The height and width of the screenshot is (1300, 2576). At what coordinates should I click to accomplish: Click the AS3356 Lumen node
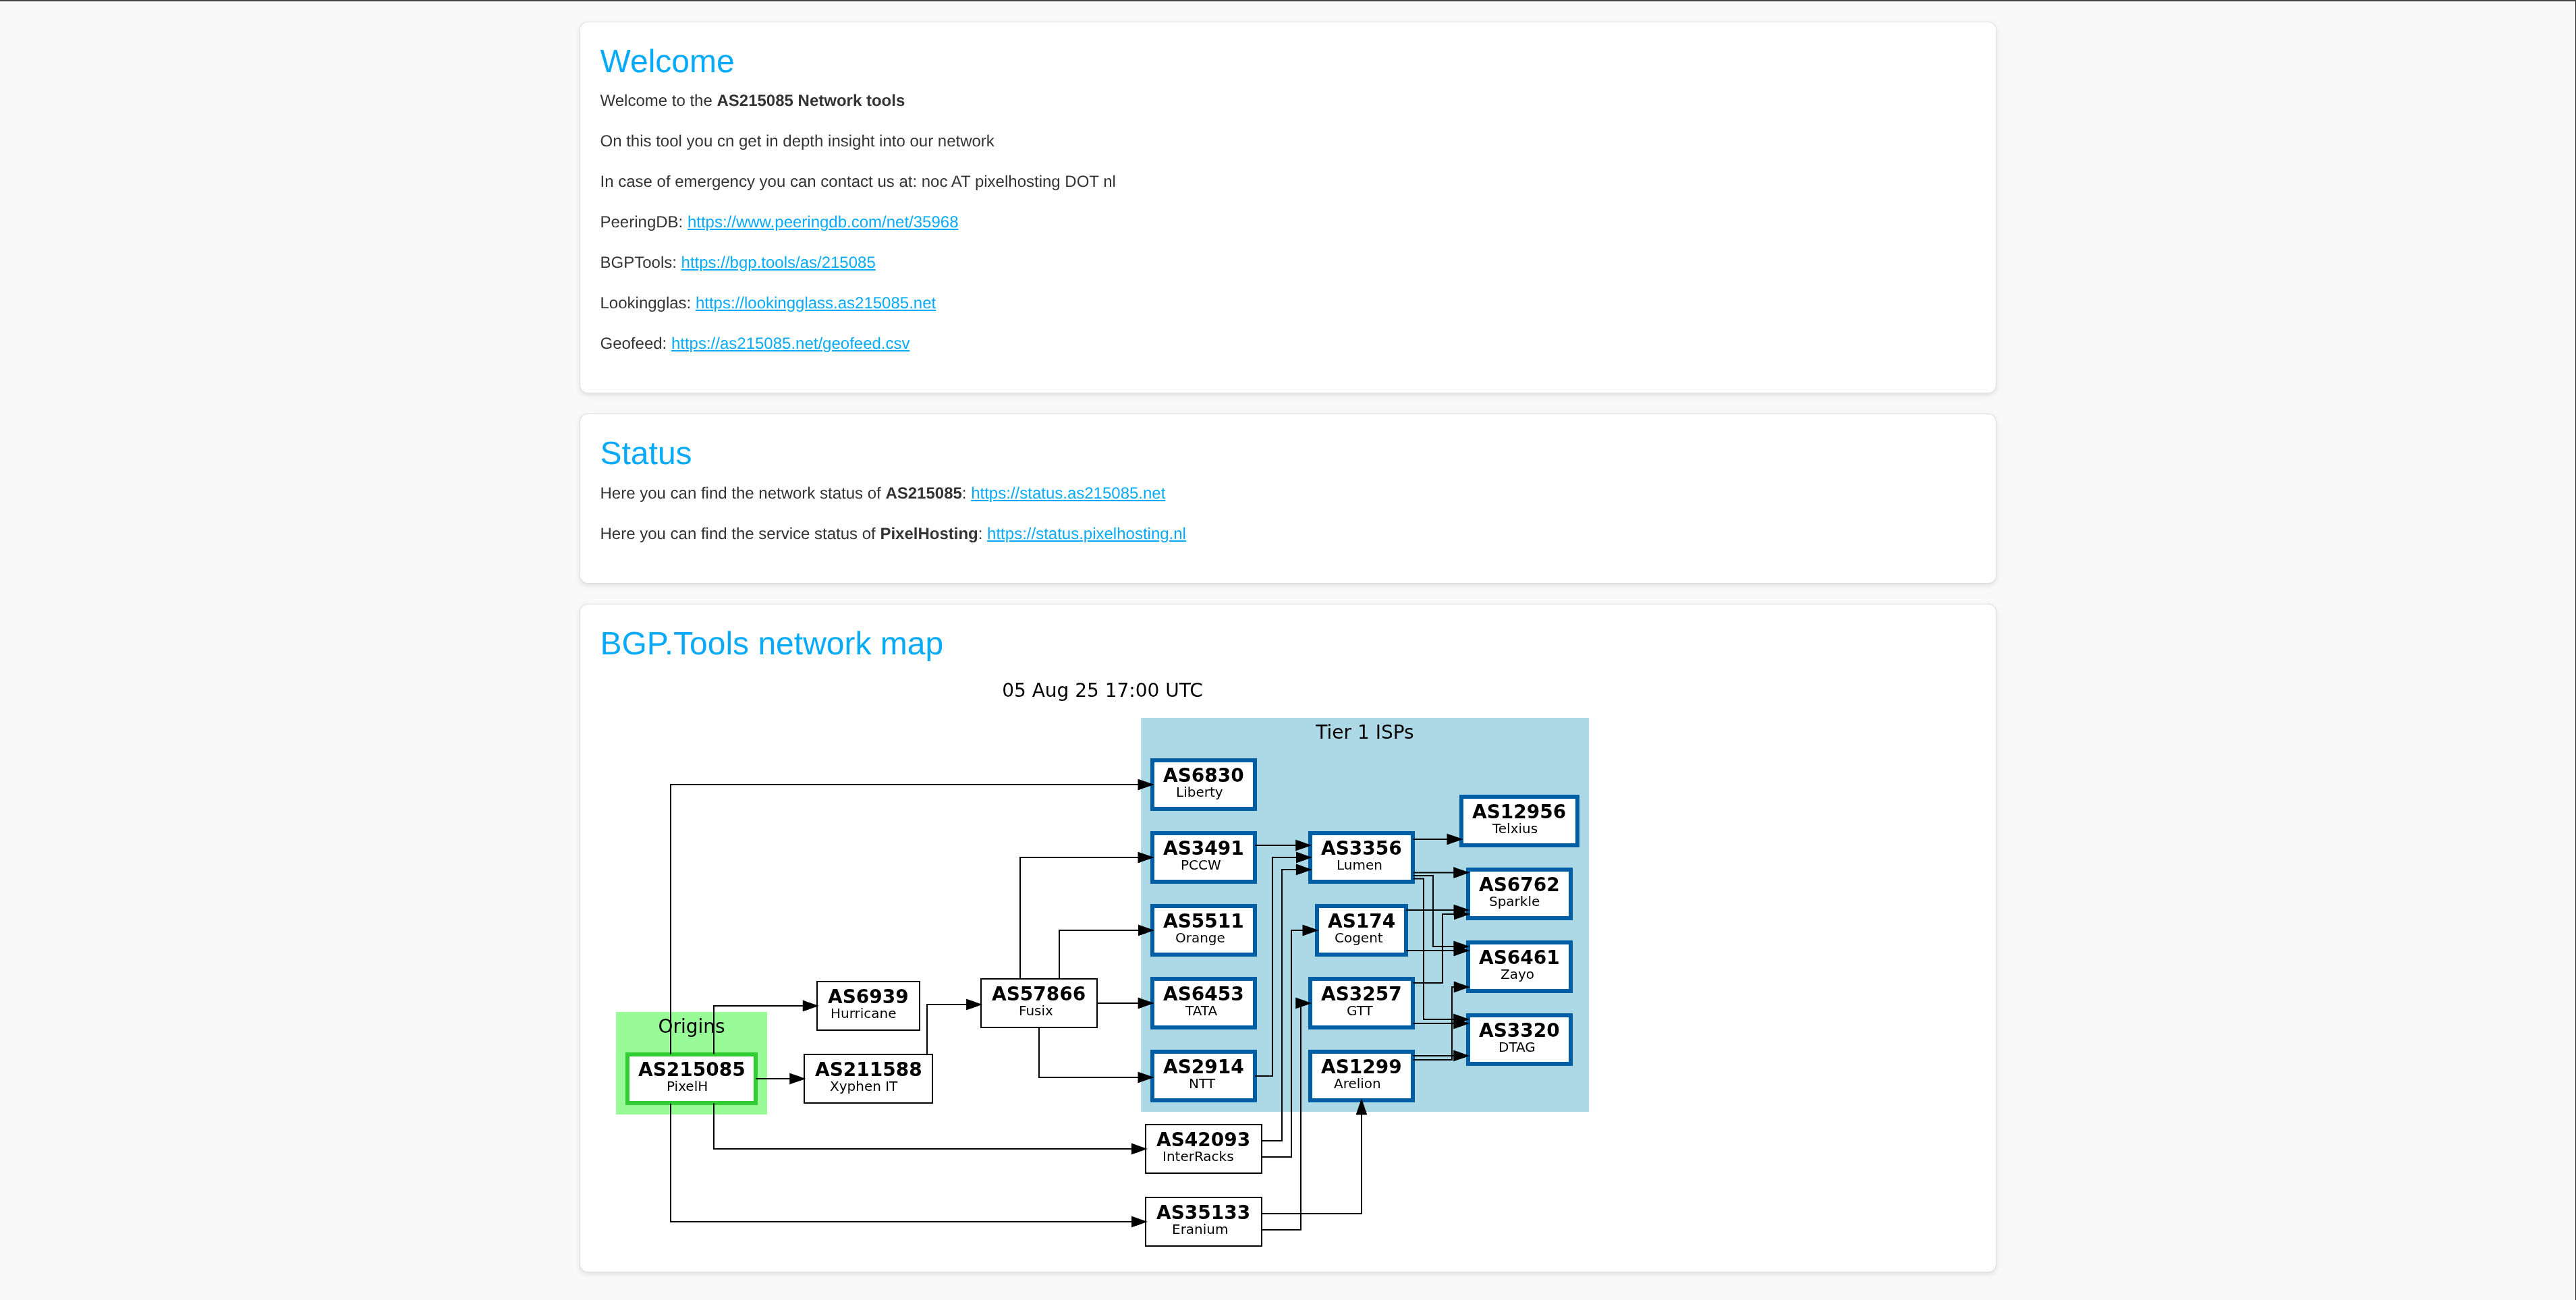click(x=1360, y=857)
